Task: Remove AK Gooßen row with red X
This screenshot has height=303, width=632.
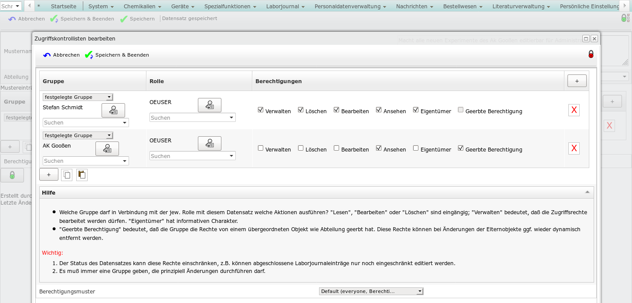Action: pyautogui.click(x=574, y=148)
